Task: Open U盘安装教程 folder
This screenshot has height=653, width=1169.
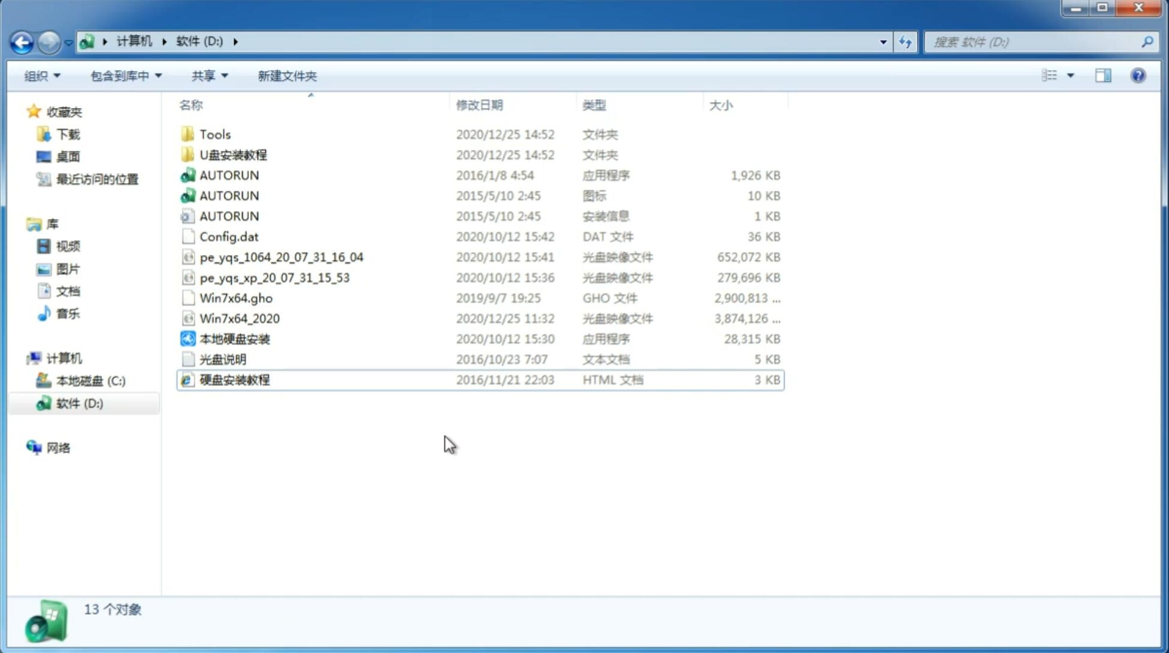Action: coord(233,155)
